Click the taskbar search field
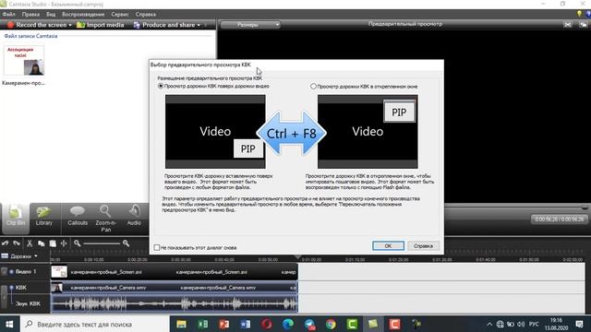Image resolution: width=591 pixels, height=332 pixels. 94,324
